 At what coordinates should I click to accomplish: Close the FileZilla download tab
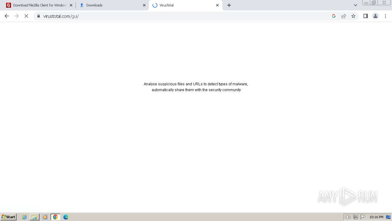pyautogui.click(x=71, y=5)
